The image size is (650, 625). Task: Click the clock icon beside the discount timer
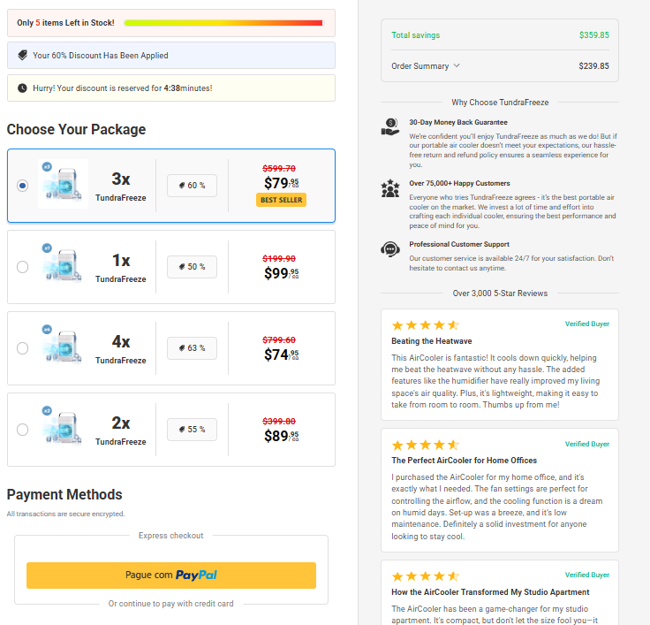(22, 88)
